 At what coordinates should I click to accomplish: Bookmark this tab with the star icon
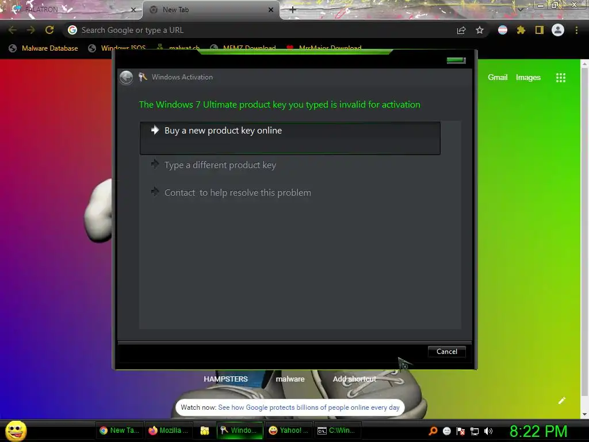point(480,30)
